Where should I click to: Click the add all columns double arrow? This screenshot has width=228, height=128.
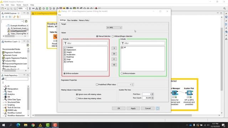[x=114, y=54]
